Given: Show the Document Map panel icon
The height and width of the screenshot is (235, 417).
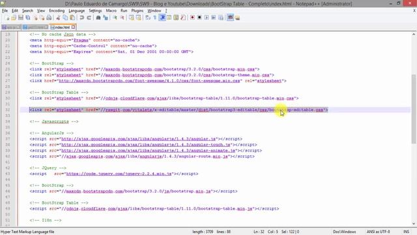Looking at the screenshot, I should (176, 18).
